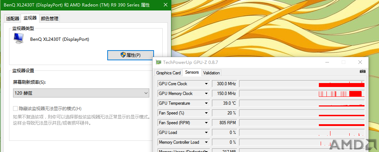The image size is (379, 152).
Task: Click the 150.0 MHz memory clock value
Action: [x=225, y=94]
